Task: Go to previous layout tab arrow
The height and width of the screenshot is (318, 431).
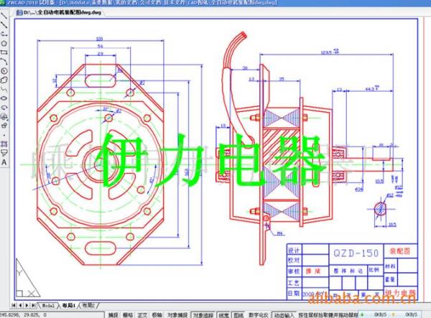Action: pyautogui.click(x=20, y=305)
